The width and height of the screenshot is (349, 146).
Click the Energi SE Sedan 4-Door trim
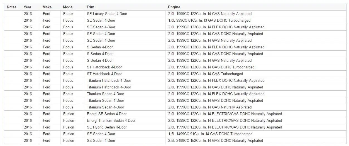click(107, 114)
